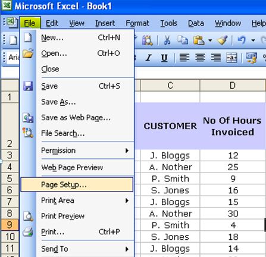Toggle Underline formatting button

pos(164,58)
